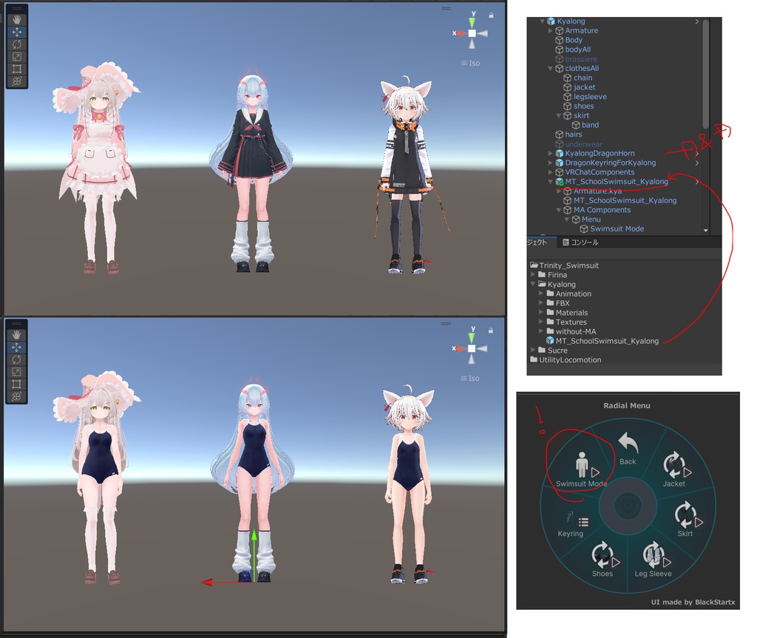Screen dimensions: 757x638
Task: Collapse the Menu hierarchy object
Action: coord(567,220)
